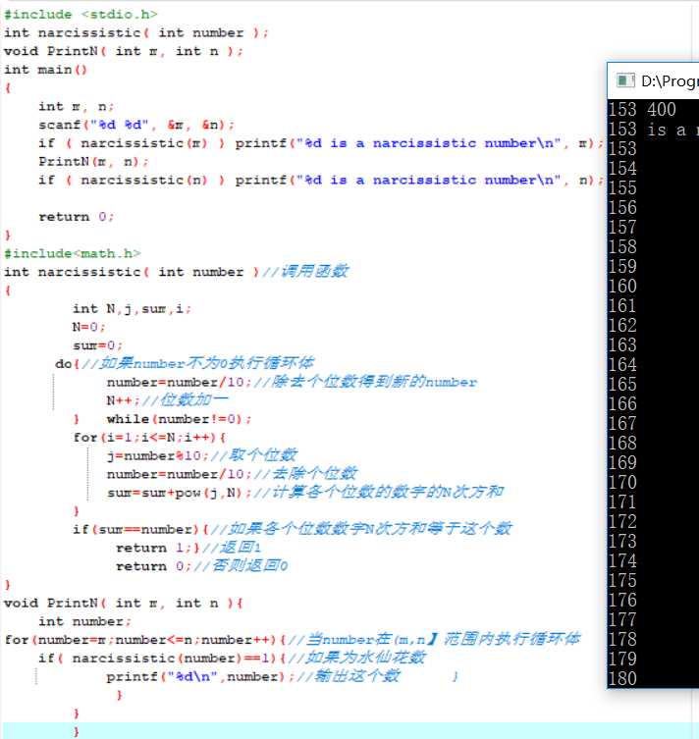Click the "154" output line in console
The height and width of the screenshot is (739, 699).
pos(622,168)
